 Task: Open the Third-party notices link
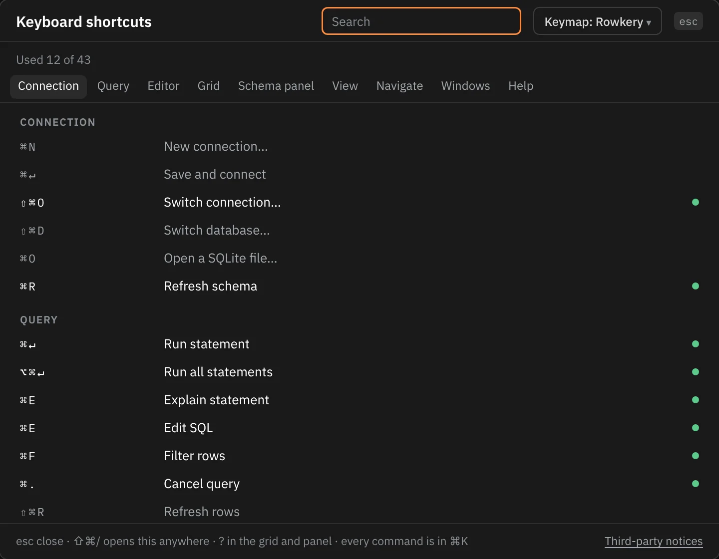tap(654, 542)
